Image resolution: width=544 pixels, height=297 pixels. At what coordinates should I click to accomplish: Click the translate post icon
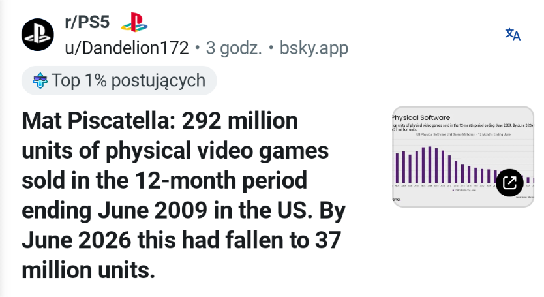coord(513,35)
